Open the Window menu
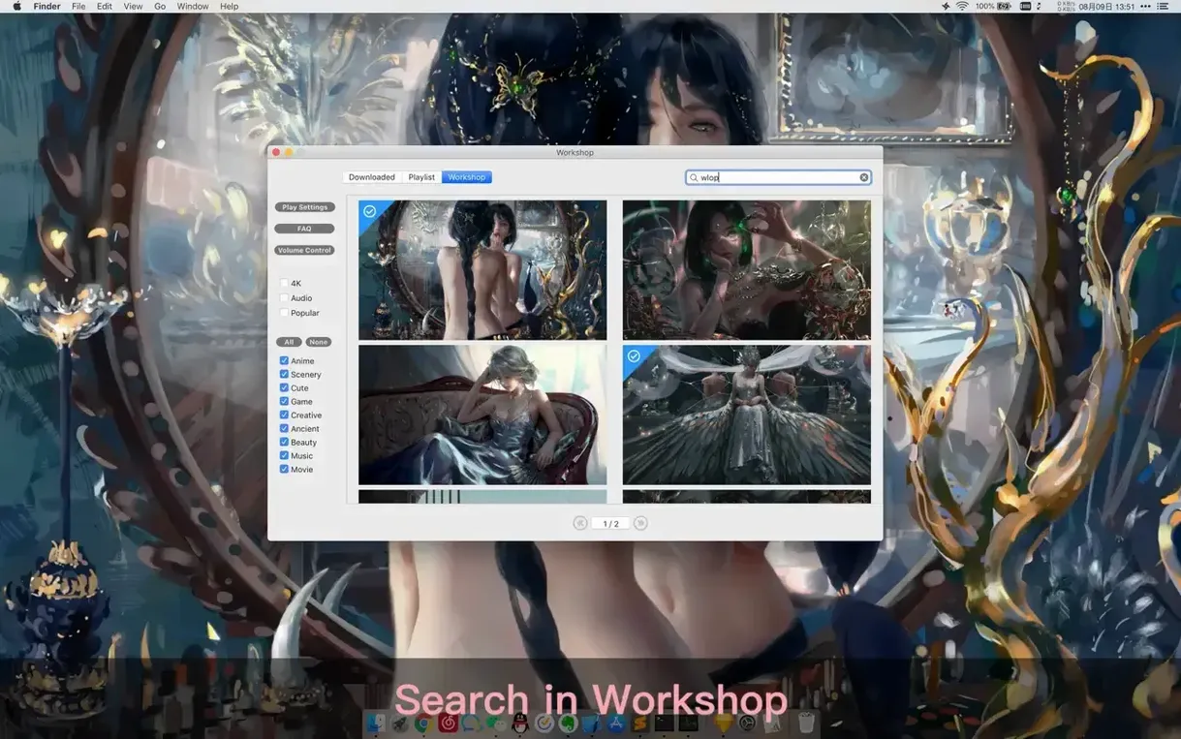1181x739 pixels. point(193,6)
